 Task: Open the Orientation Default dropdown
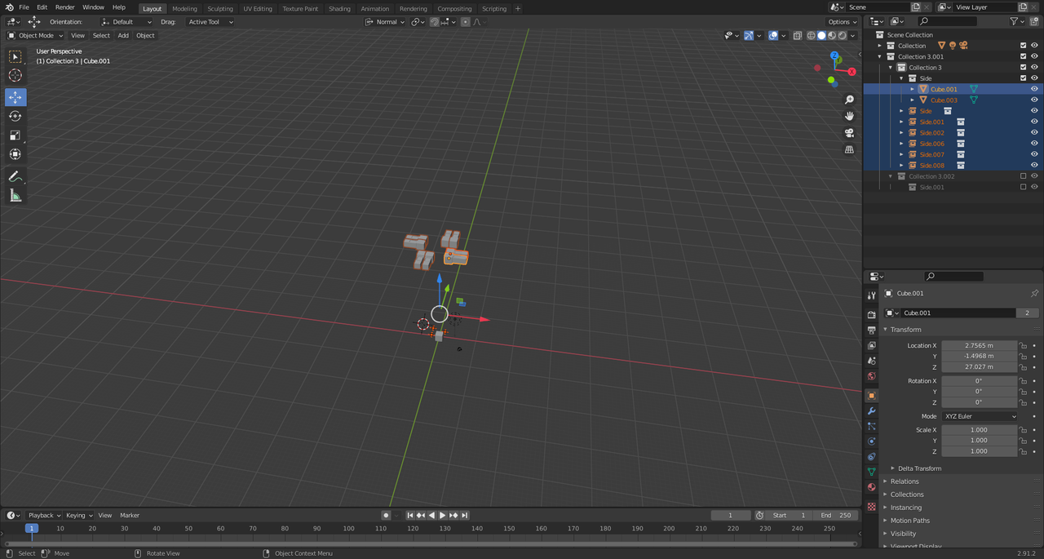(x=126, y=22)
